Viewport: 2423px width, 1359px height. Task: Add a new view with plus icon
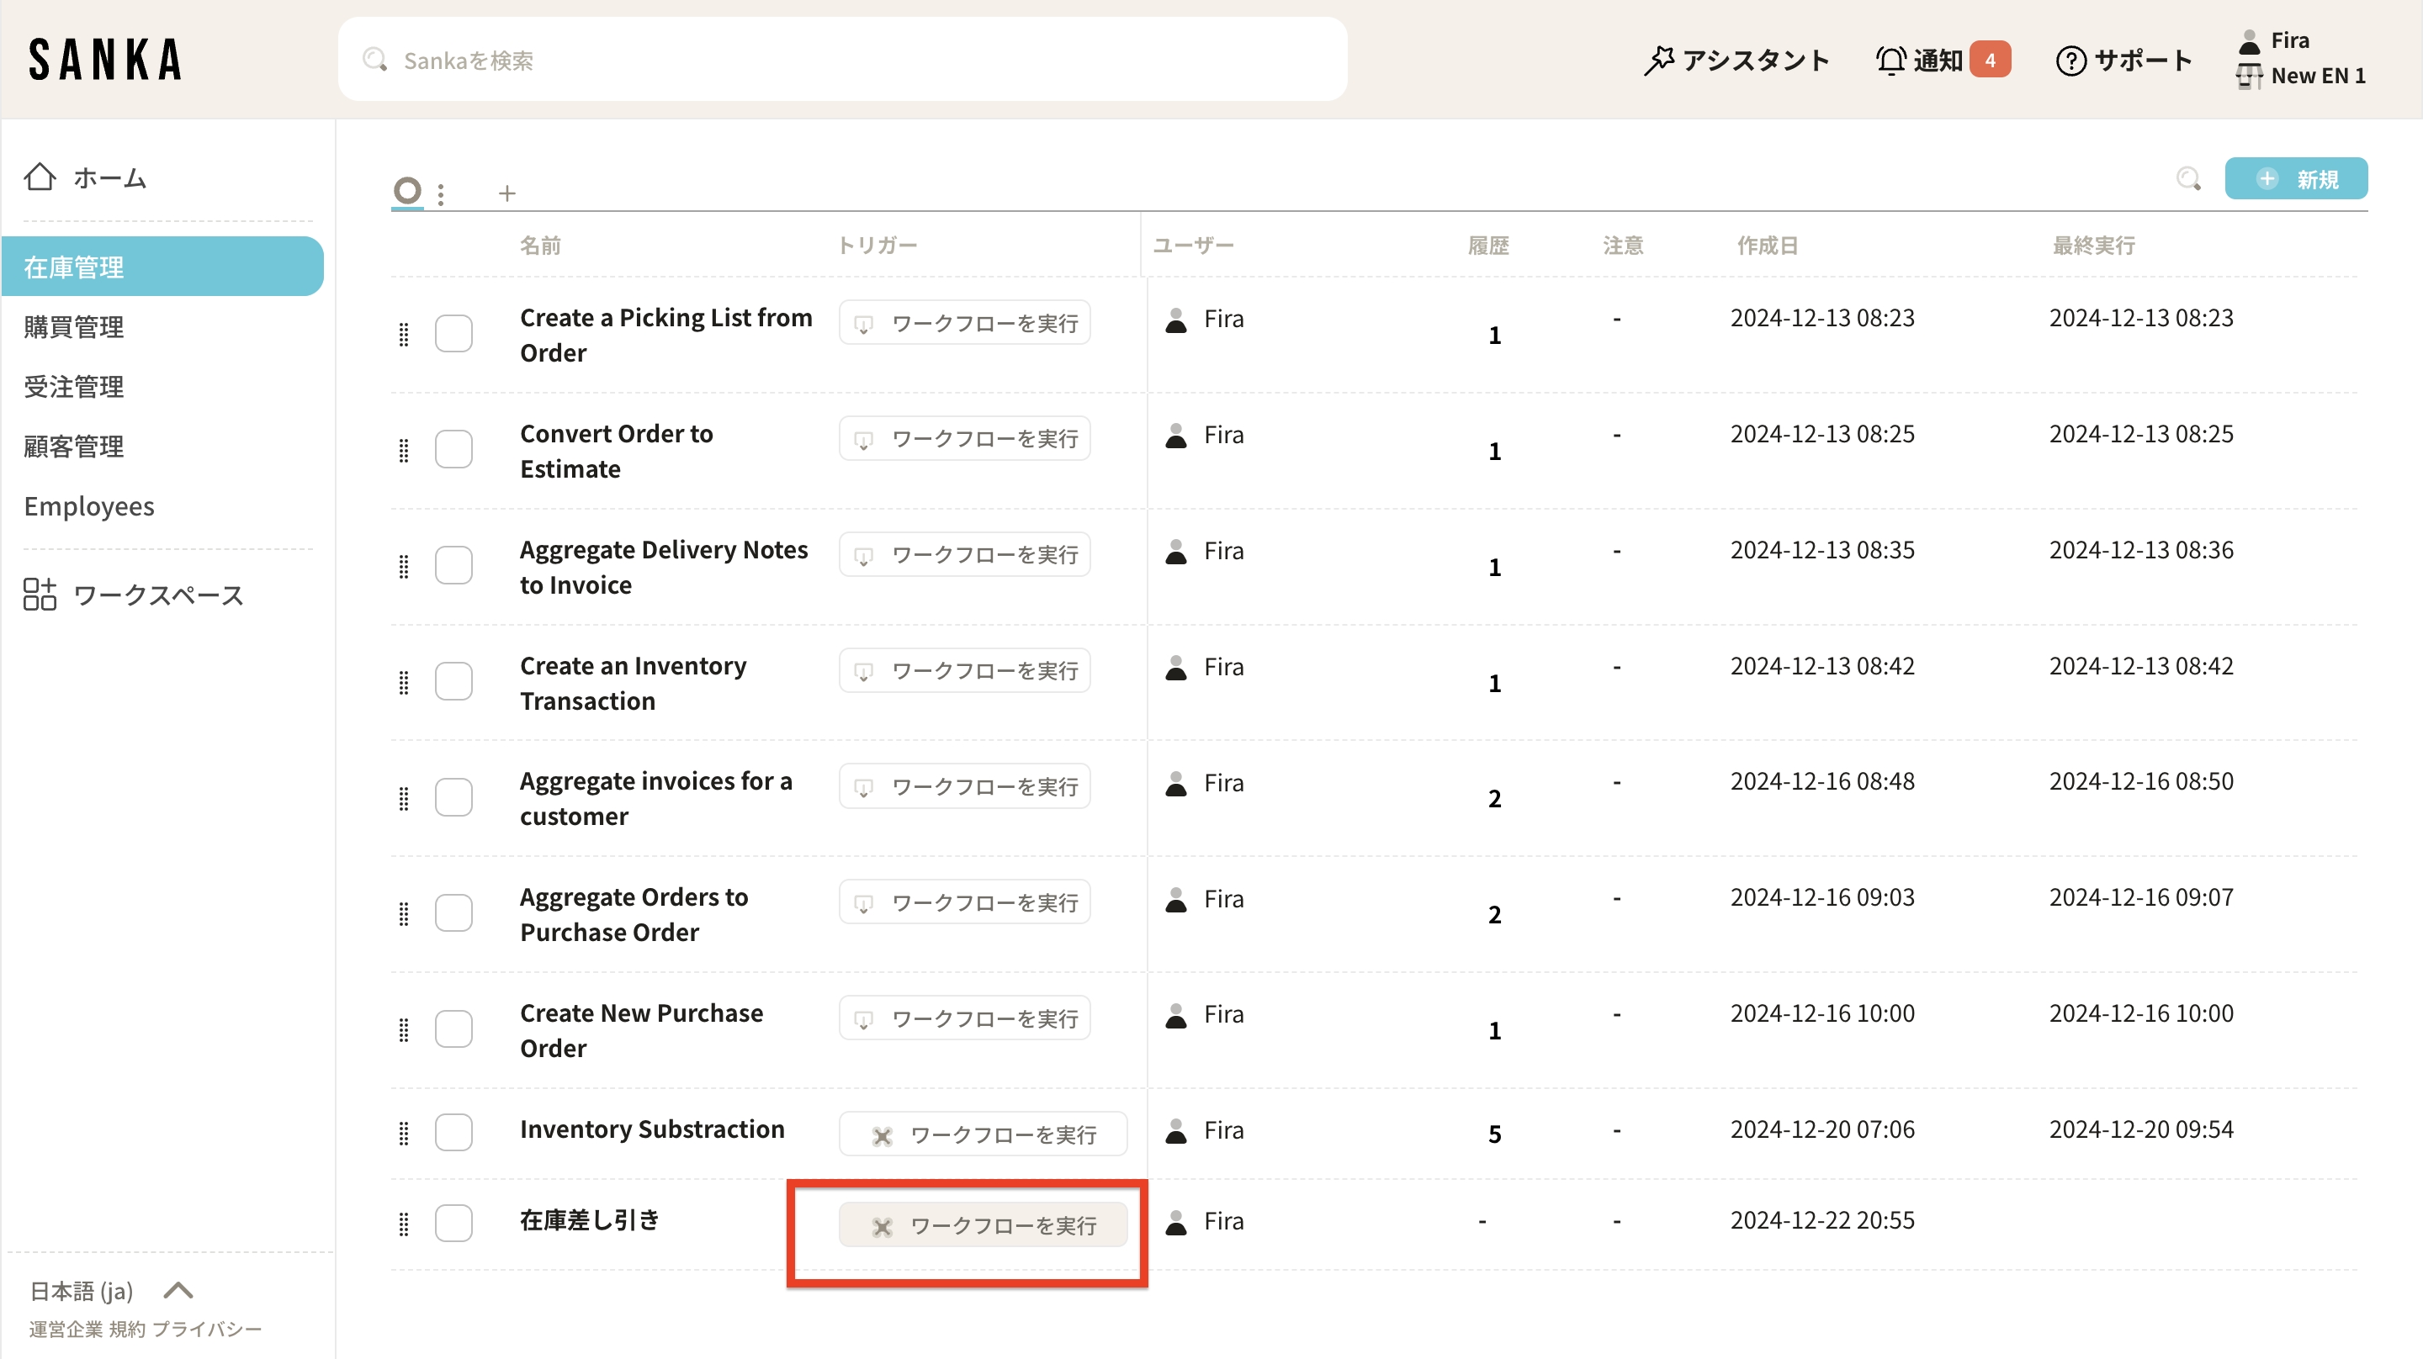pos(507,193)
